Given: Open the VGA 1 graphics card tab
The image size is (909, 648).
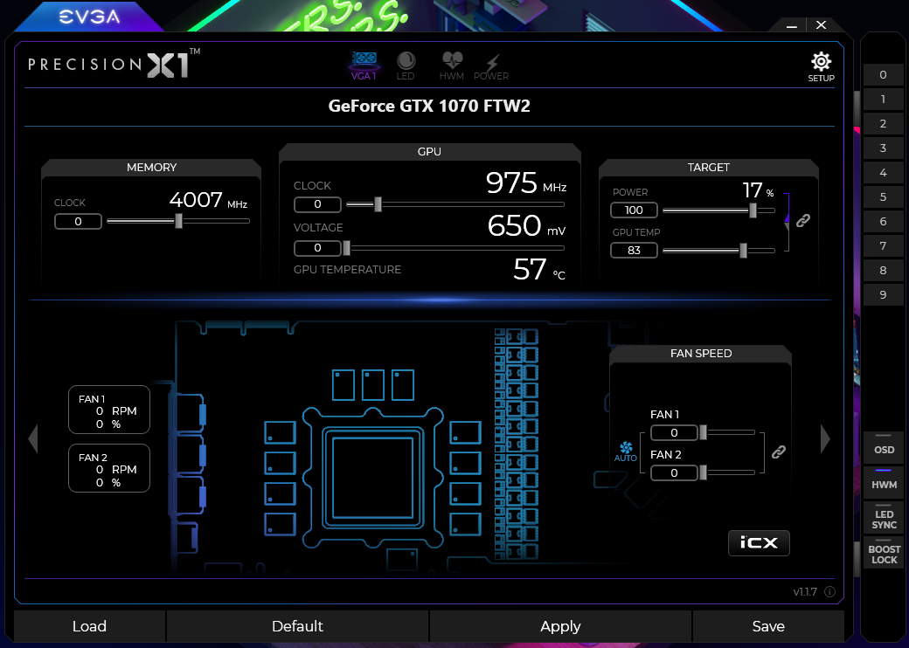Looking at the screenshot, I should 364,66.
